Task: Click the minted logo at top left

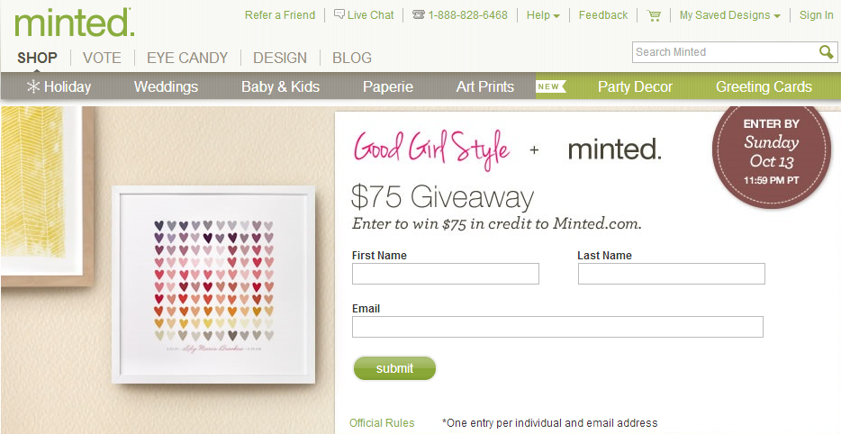Action: [x=74, y=23]
